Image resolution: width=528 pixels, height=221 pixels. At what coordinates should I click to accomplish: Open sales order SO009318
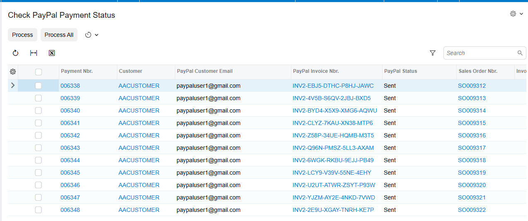[x=472, y=160]
